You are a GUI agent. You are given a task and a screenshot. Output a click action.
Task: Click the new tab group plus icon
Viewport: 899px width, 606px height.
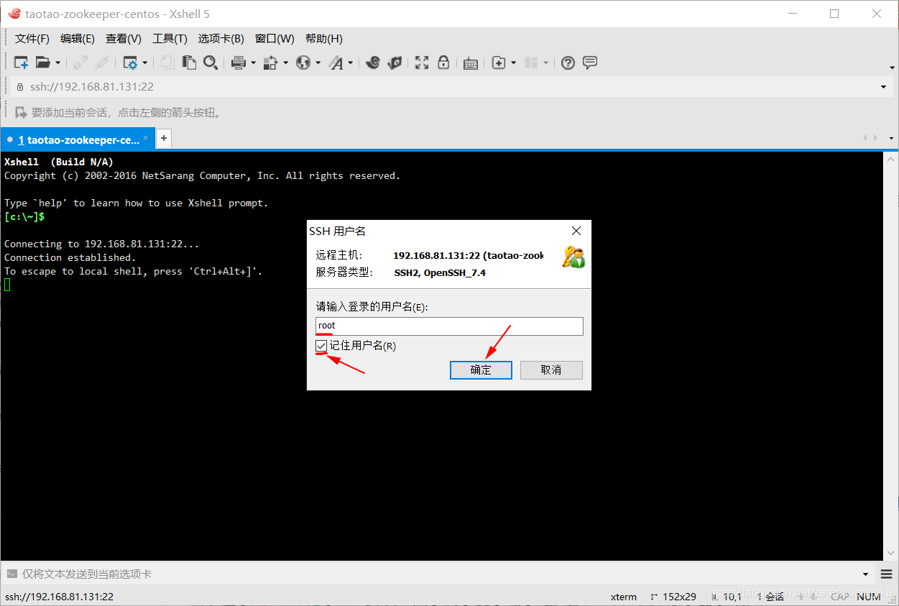(x=499, y=63)
